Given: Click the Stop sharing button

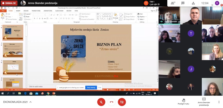Looking at the screenshot, I should 91,88.
